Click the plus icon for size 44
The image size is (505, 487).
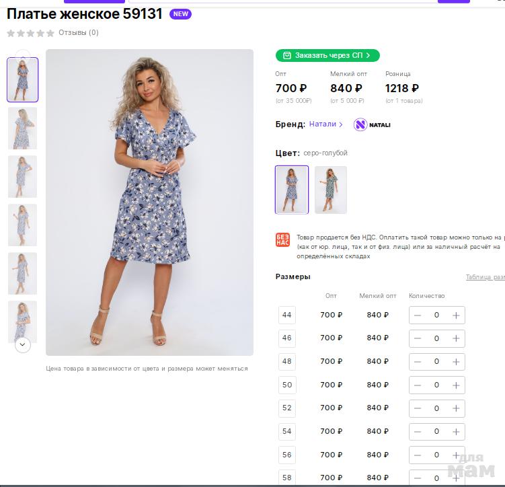[456, 315]
